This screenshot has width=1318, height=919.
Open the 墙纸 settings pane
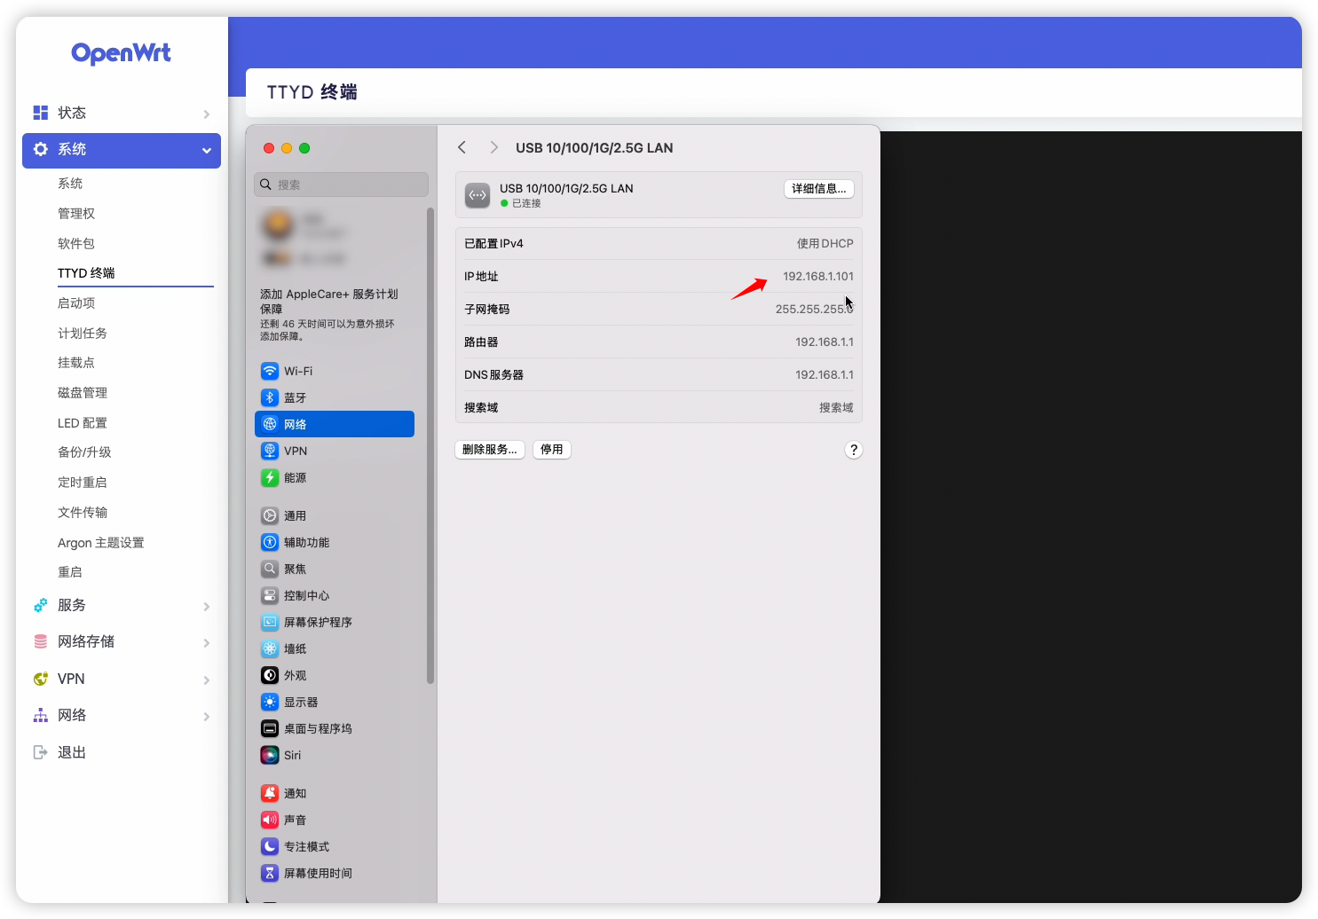point(293,648)
